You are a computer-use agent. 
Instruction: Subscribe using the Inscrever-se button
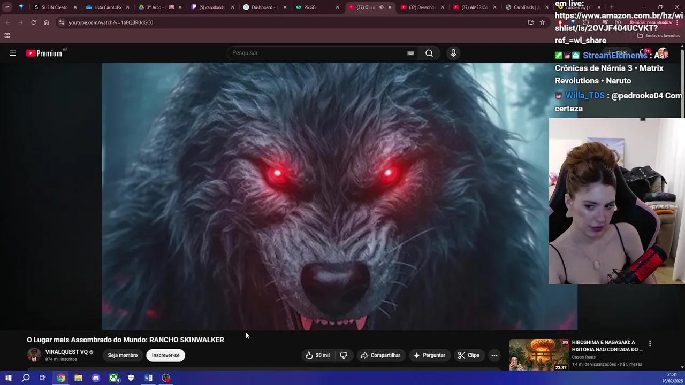click(x=165, y=355)
